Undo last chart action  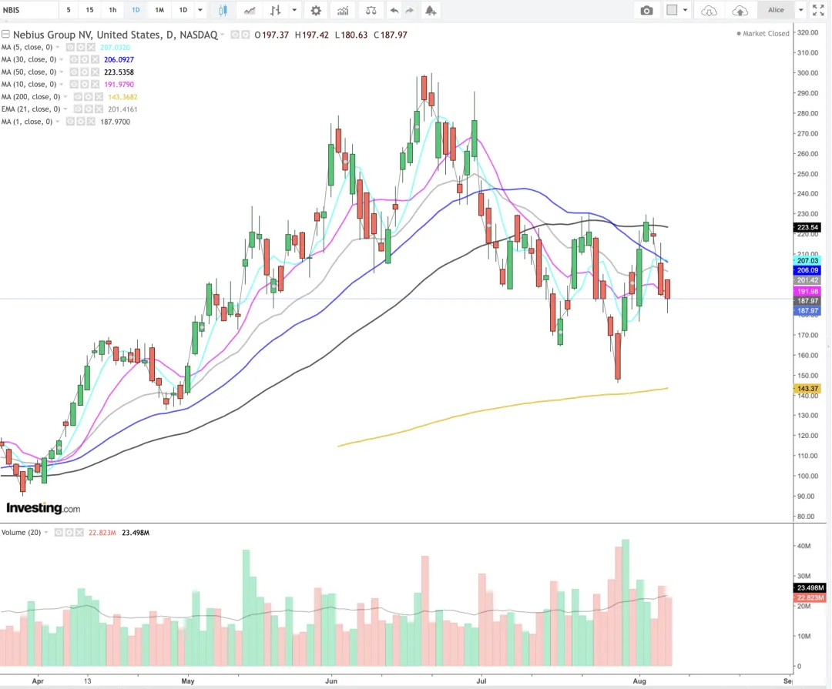(x=394, y=10)
